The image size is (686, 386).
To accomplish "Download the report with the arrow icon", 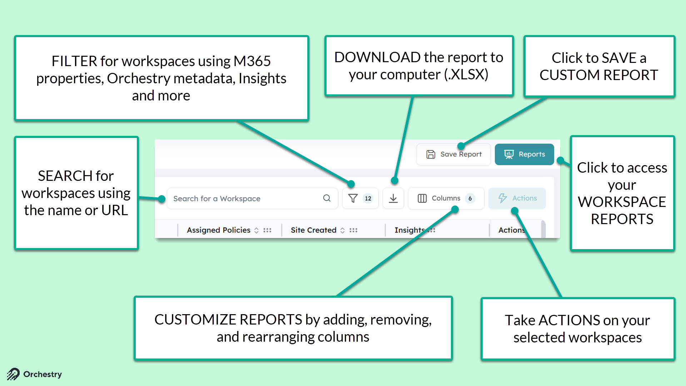I will pos(393,198).
